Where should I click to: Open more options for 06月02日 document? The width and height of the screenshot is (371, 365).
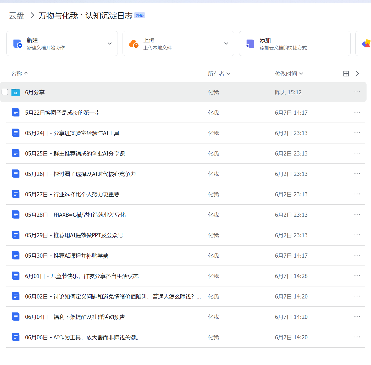357,296
